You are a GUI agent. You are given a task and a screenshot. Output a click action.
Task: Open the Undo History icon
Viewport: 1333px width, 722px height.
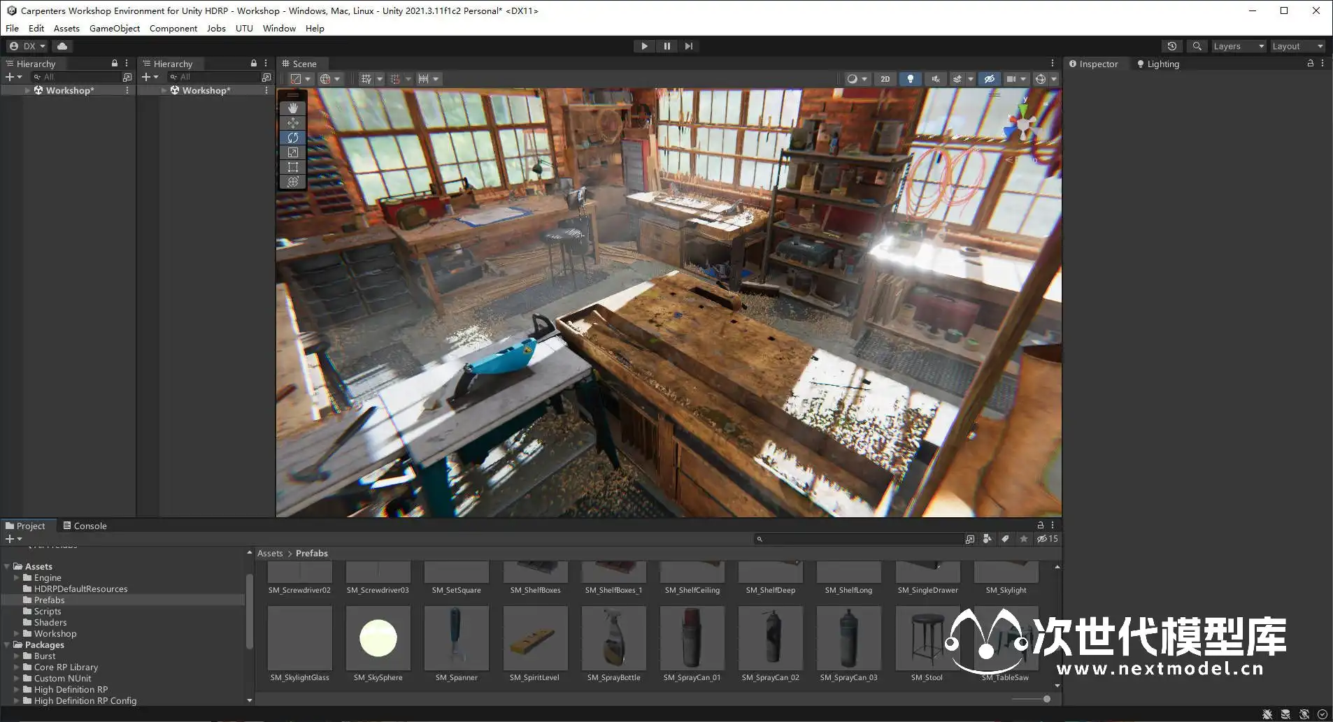1172,46
